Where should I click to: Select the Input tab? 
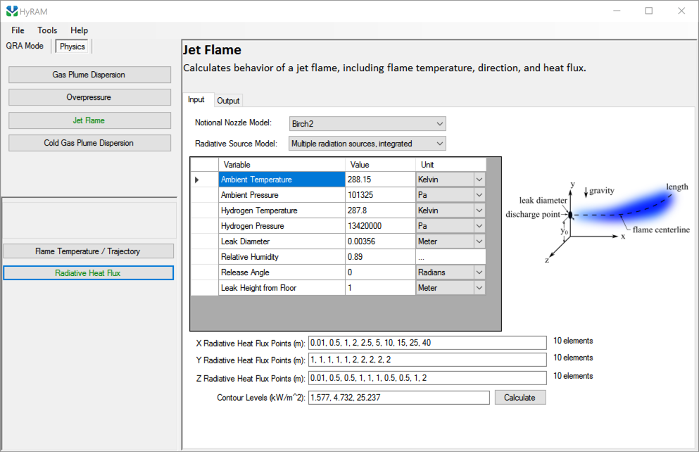pos(196,99)
